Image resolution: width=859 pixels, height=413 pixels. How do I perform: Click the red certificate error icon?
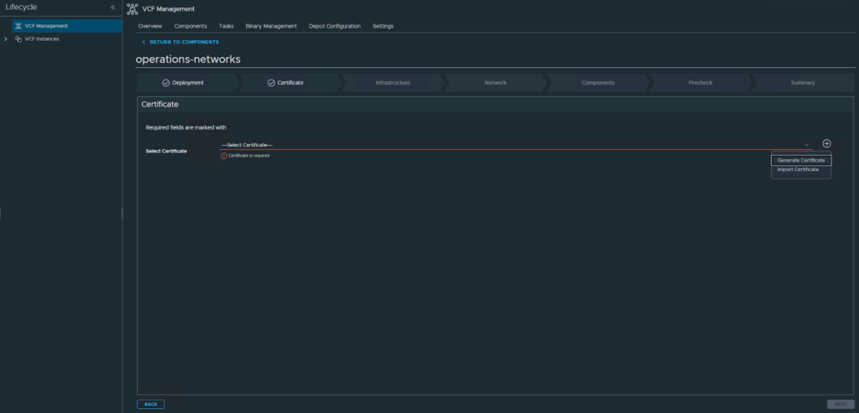click(x=223, y=156)
